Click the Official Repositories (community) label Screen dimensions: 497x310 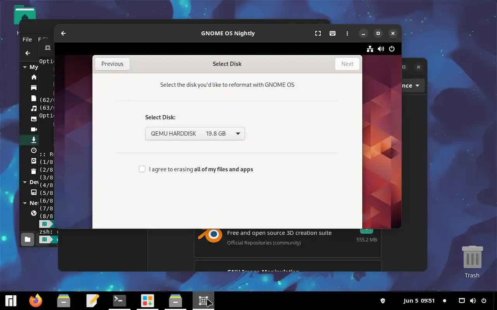264,243
